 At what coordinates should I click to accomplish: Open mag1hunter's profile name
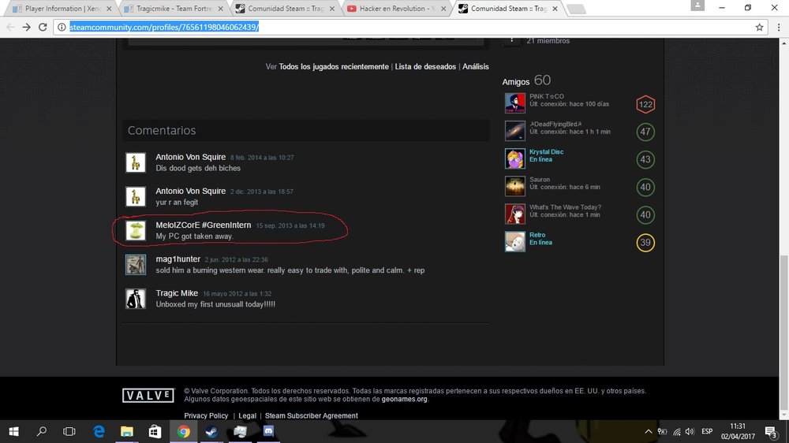click(x=178, y=259)
